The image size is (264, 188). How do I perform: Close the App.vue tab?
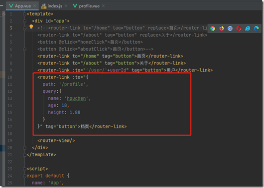point(35,6)
